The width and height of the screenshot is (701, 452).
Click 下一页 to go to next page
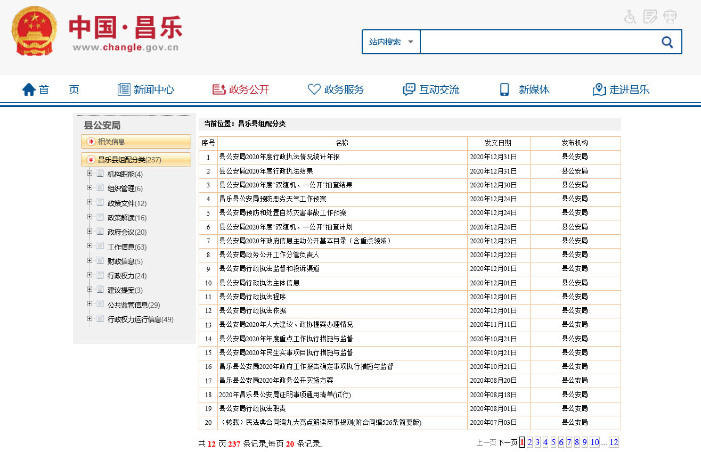click(x=507, y=442)
